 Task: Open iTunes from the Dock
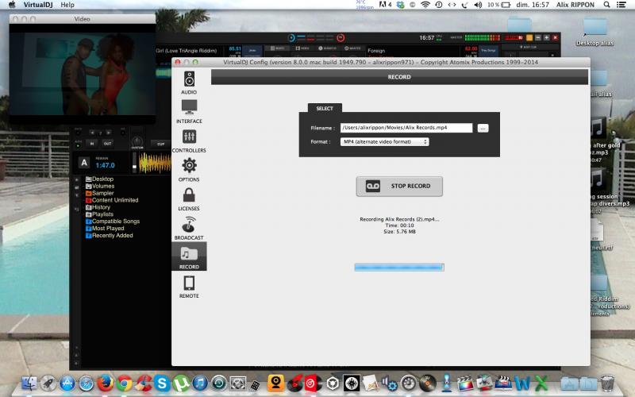point(200,383)
